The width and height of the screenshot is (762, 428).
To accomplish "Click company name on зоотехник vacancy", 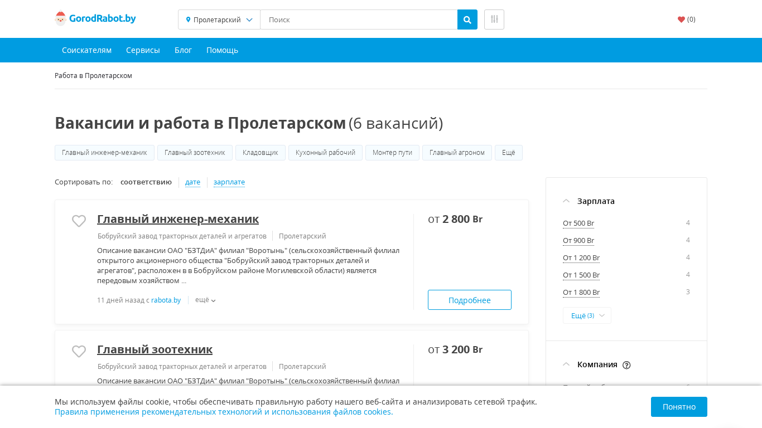I will 182,367.
